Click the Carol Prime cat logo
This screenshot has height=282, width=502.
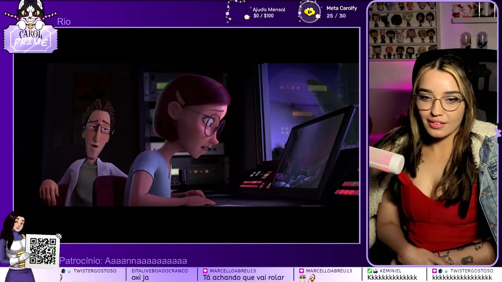[31, 27]
